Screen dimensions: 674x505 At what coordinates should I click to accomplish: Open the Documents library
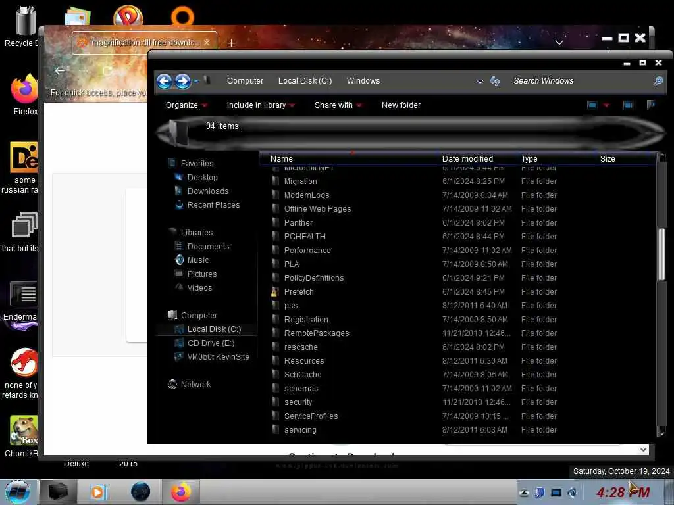pyautogui.click(x=208, y=246)
